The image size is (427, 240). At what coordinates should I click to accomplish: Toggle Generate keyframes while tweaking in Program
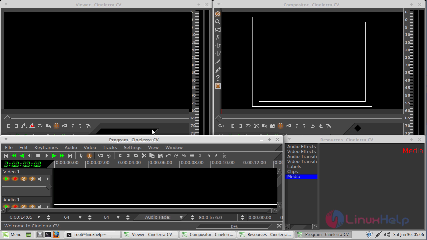(x=100, y=156)
